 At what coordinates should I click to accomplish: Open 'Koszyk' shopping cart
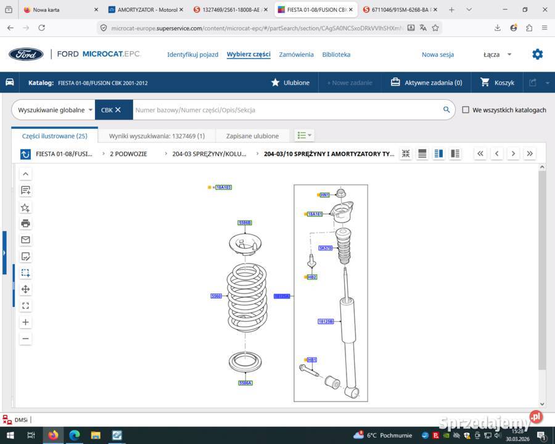tap(497, 83)
